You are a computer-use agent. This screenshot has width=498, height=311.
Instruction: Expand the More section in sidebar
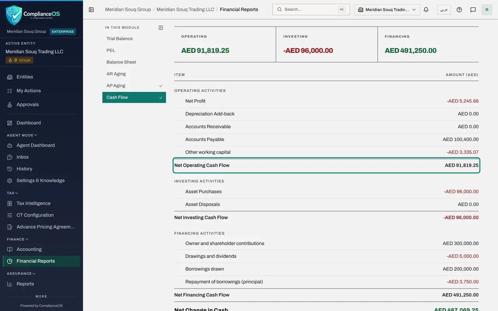click(41, 296)
